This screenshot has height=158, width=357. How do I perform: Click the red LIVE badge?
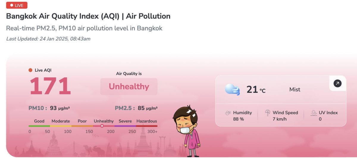[17, 5]
